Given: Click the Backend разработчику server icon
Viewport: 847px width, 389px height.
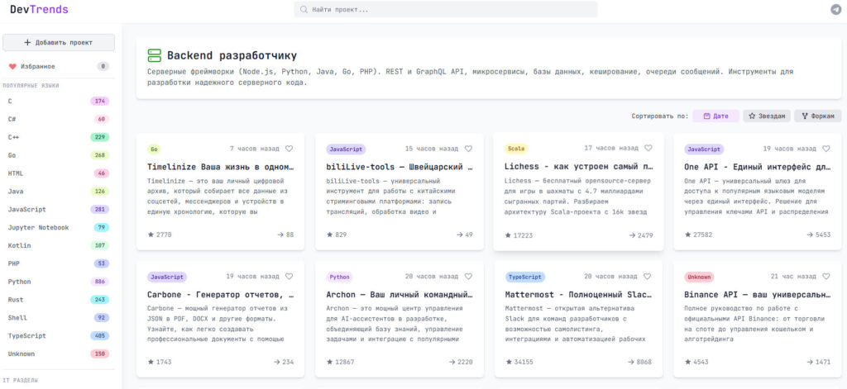Looking at the screenshot, I should coord(154,55).
